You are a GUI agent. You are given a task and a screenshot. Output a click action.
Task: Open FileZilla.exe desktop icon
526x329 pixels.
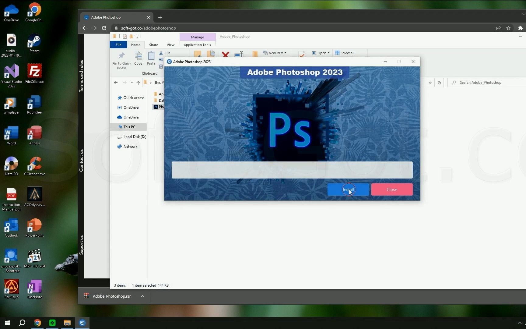34,74
